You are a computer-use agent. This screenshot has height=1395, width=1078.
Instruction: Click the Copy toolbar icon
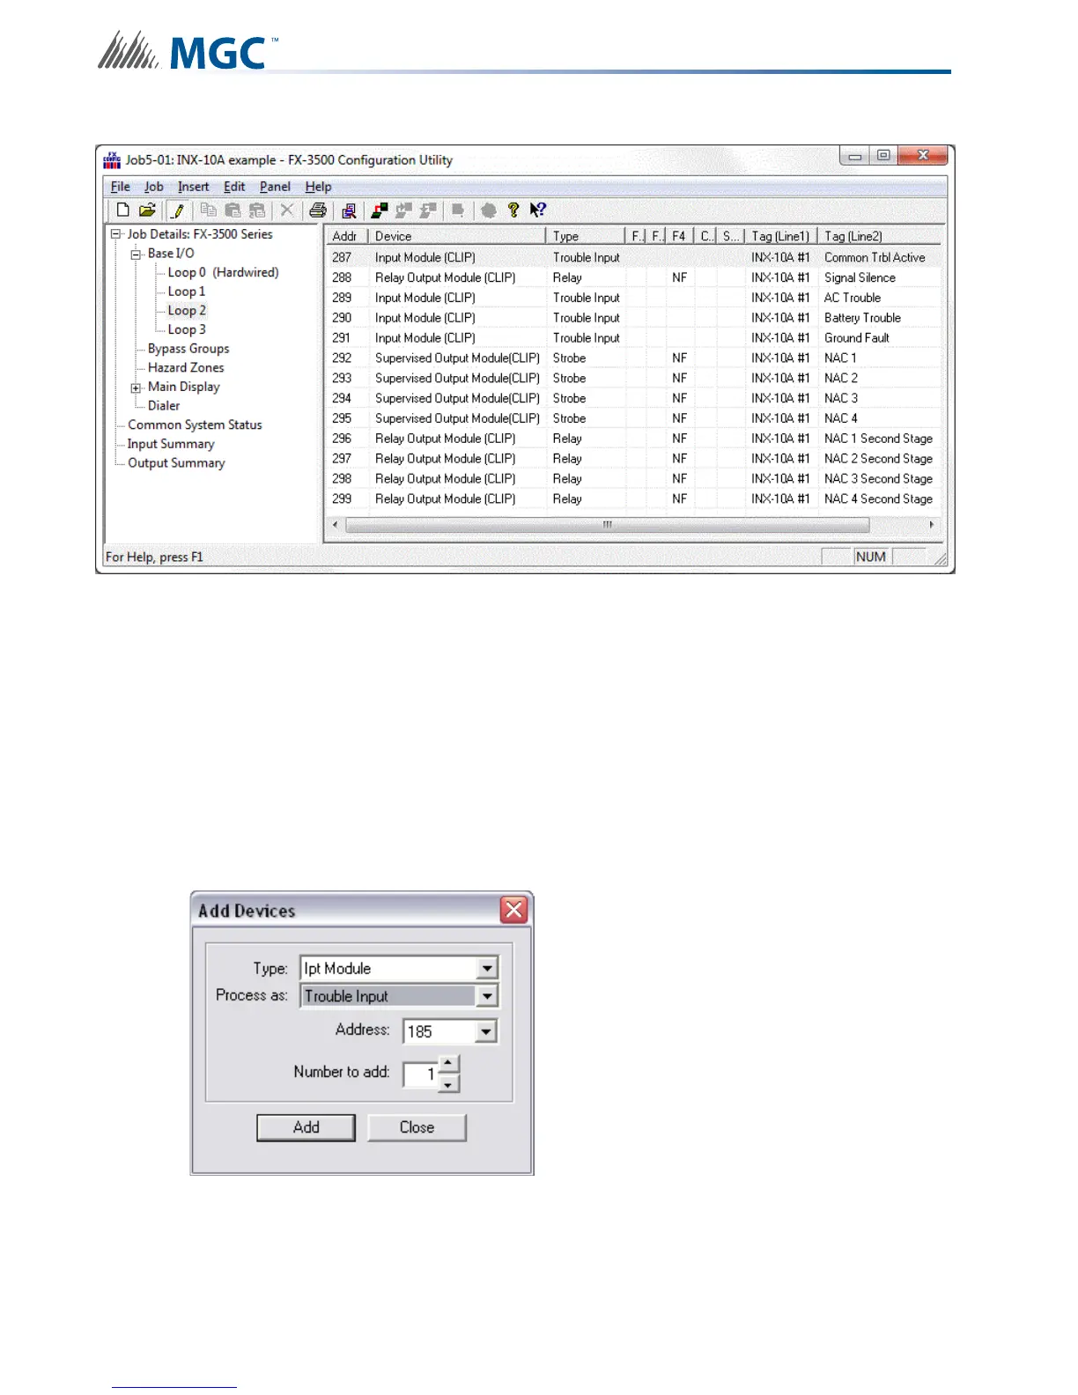208,210
